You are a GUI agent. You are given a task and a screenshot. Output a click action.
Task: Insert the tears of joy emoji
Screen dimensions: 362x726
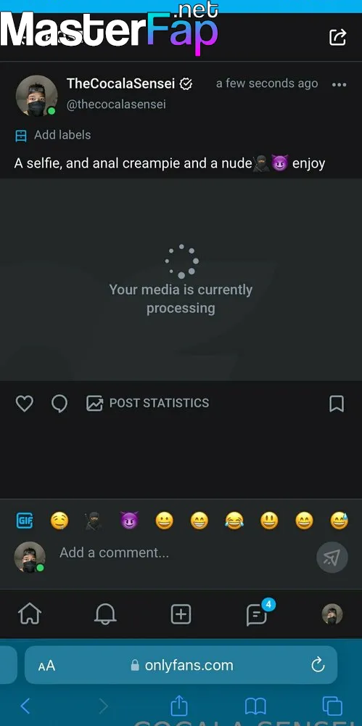(234, 521)
